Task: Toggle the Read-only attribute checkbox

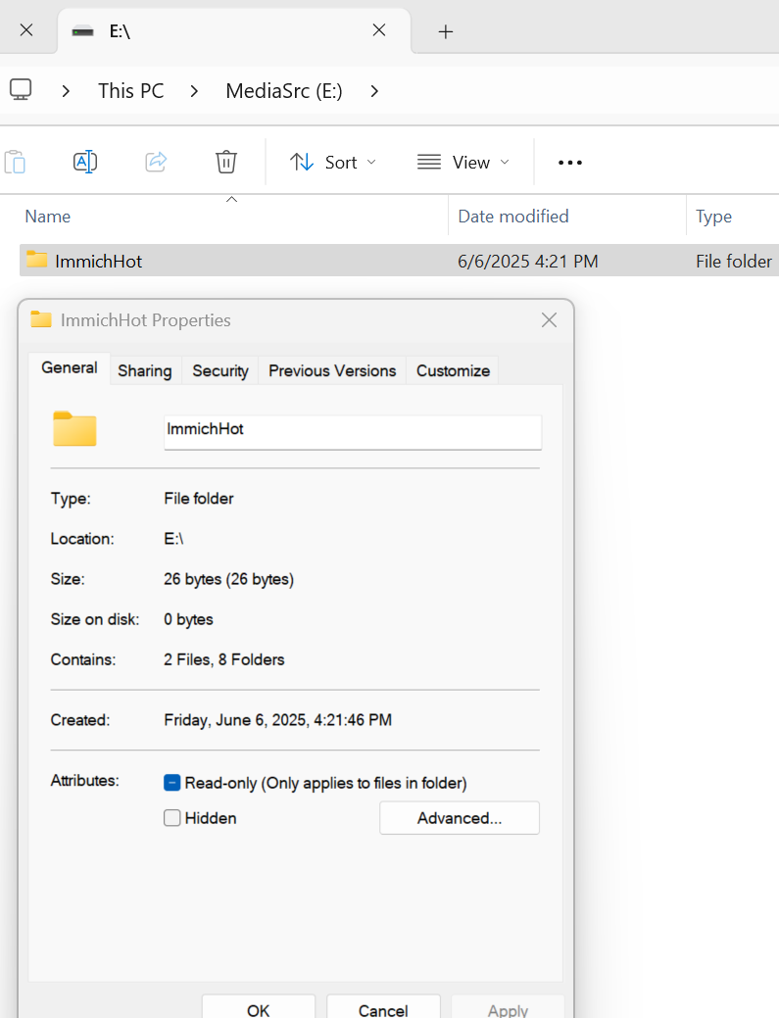Action: coord(172,783)
